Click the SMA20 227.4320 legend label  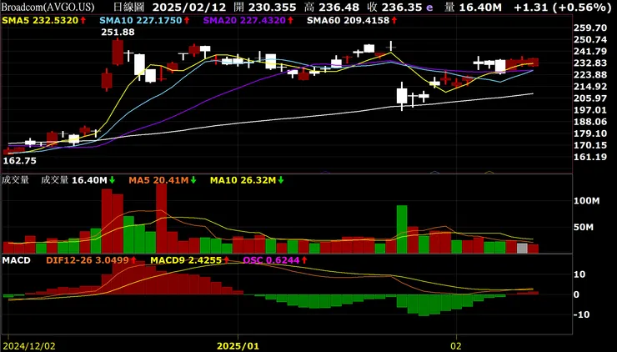244,21
